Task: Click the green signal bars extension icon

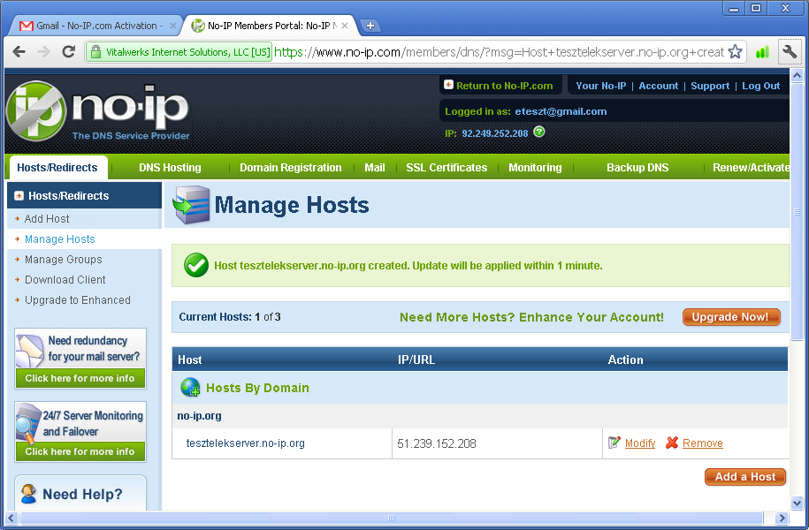Action: (761, 52)
